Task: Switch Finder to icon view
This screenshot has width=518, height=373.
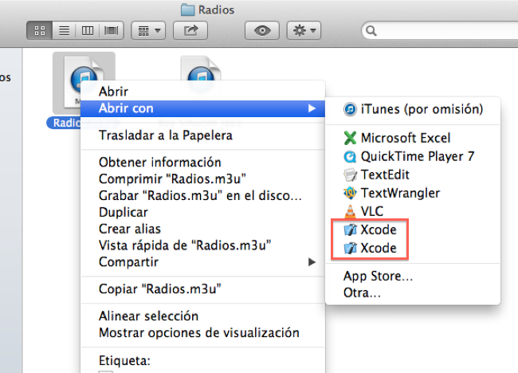Action: point(39,31)
